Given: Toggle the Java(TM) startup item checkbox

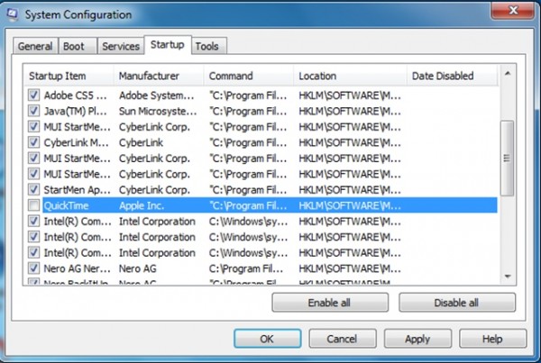Looking at the screenshot, I should pyautogui.click(x=34, y=110).
